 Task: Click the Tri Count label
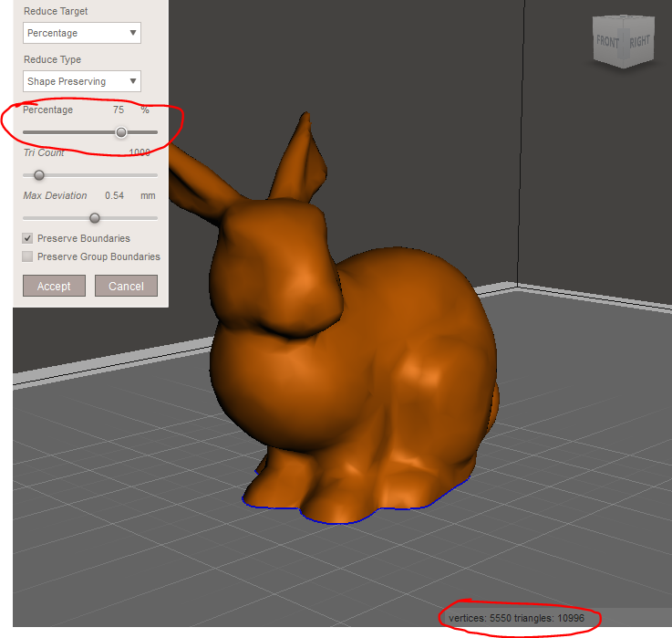tap(44, 152)
